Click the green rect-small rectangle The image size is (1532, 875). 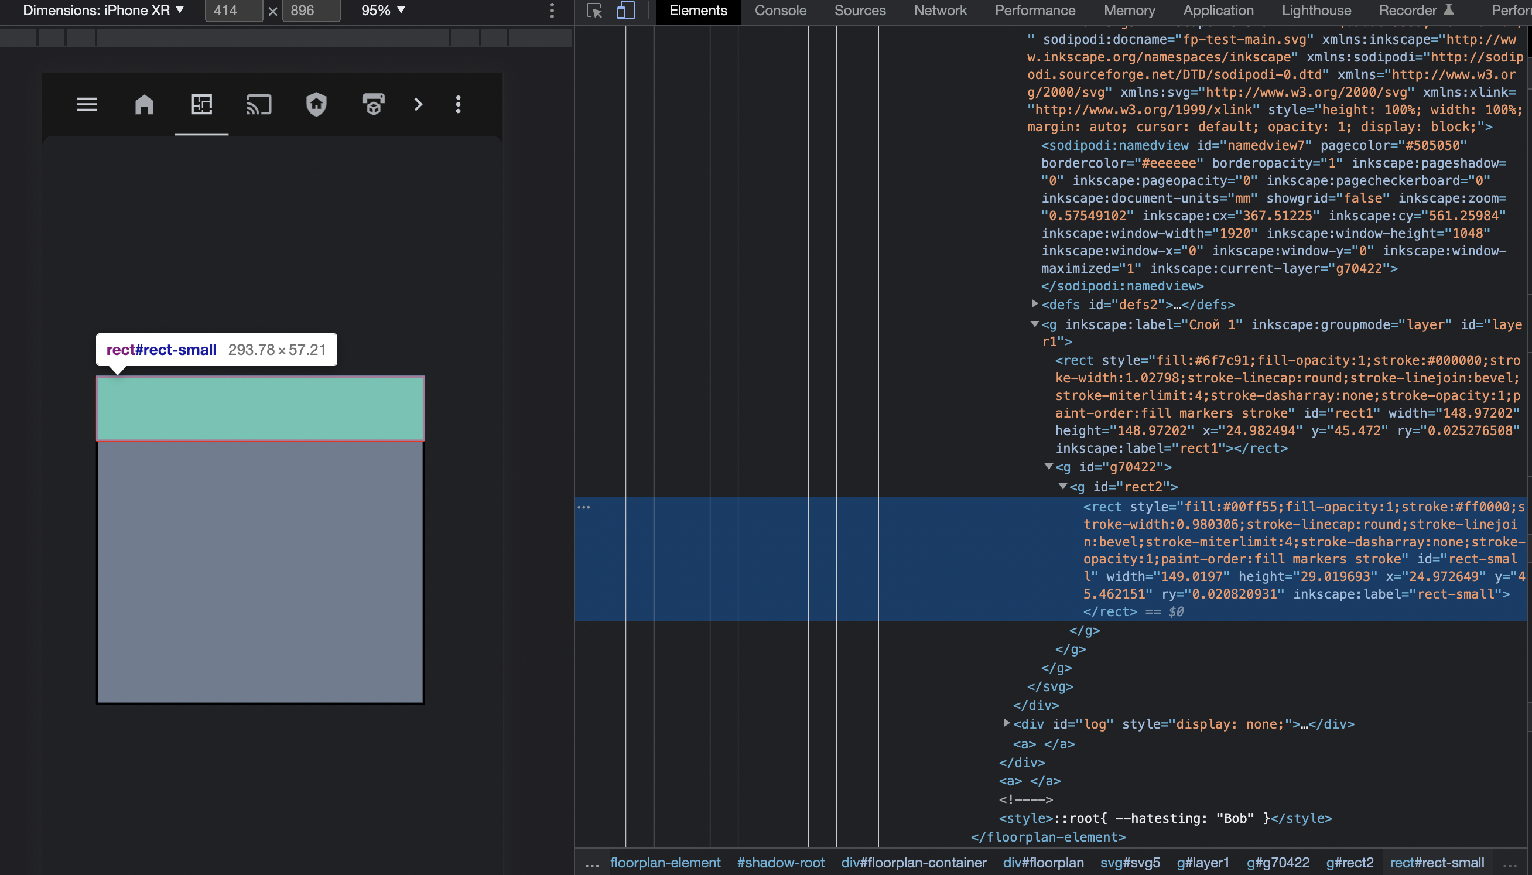pos(260,409)
